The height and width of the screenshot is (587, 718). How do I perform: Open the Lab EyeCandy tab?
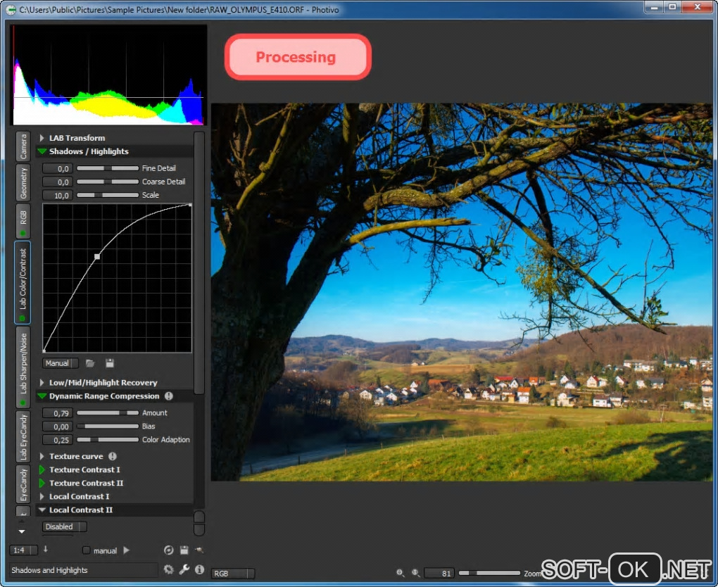[23, 436]
